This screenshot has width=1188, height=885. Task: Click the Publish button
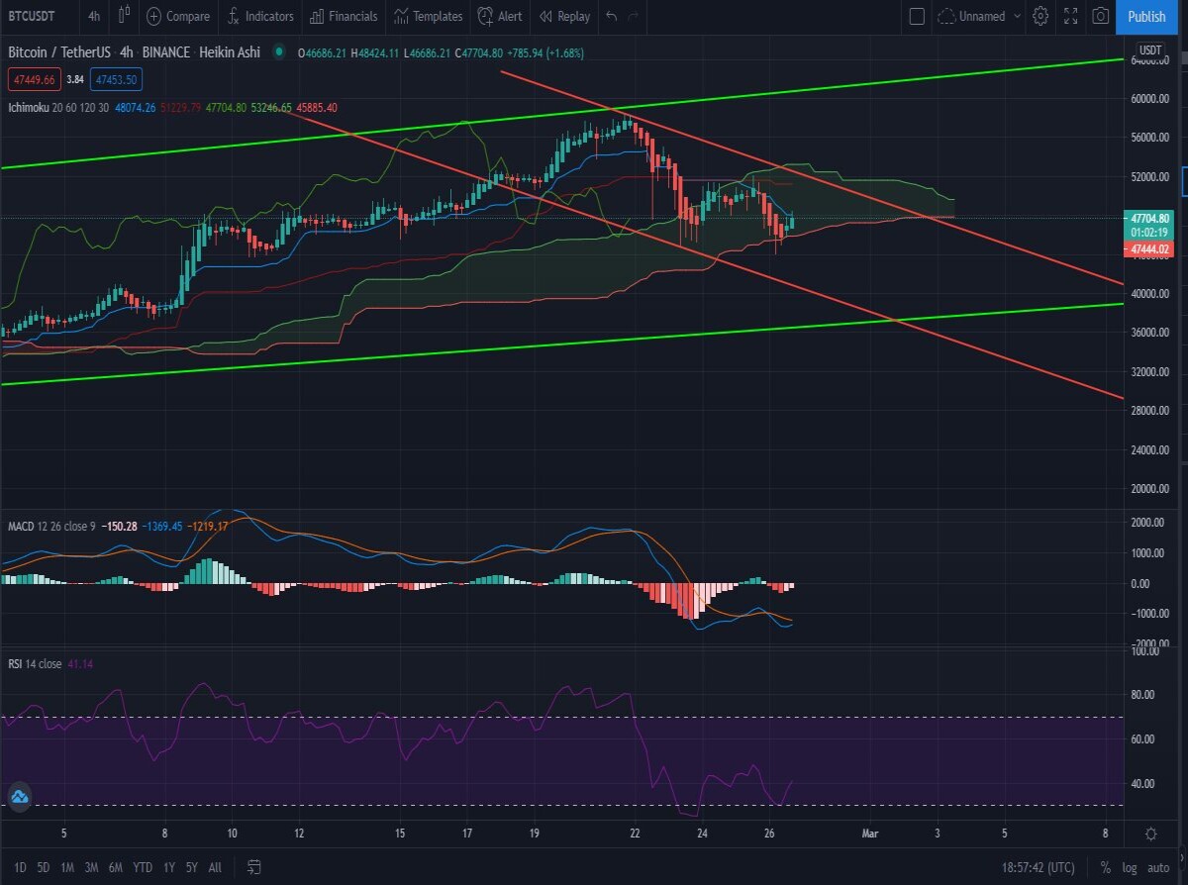tap(1146, 16)
